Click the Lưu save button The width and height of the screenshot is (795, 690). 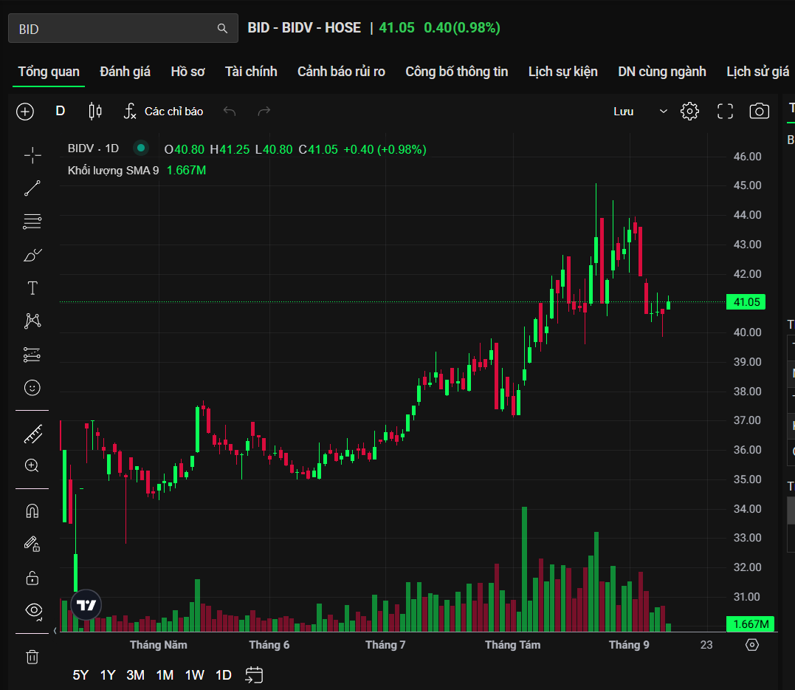(x=624, y=112)
